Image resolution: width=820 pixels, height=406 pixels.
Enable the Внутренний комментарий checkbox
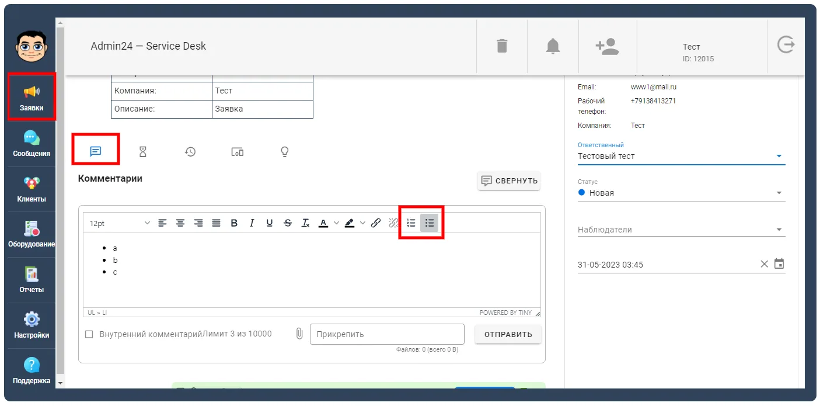pyautogui.click(x=89, y=335)
